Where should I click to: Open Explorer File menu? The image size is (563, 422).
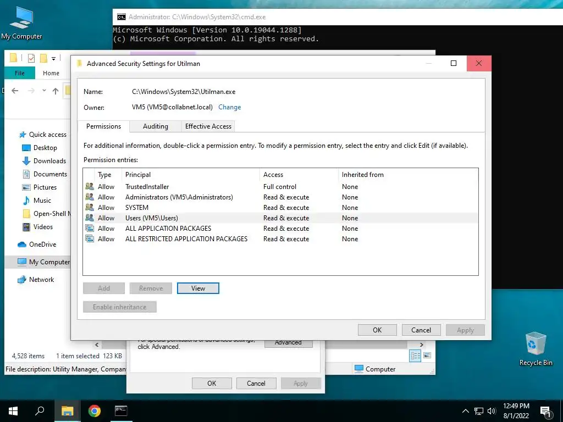pos(20,73)
